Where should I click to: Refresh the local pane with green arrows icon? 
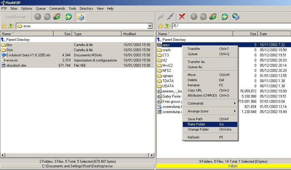pos(69,17)
